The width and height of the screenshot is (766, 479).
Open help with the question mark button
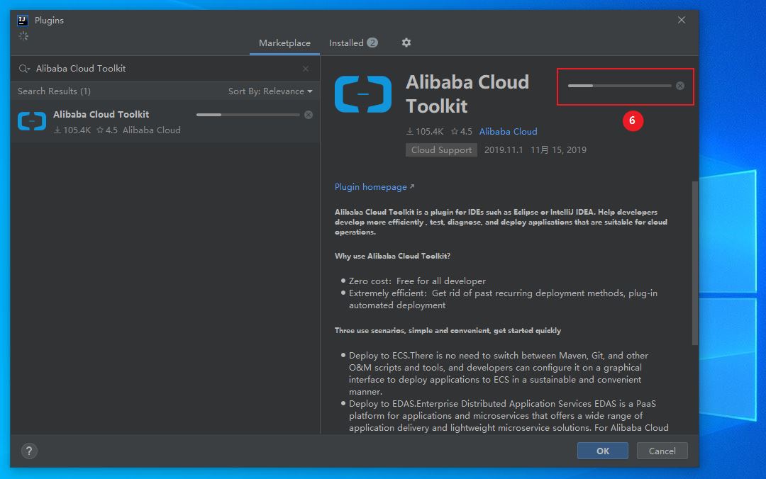[30, 451]
